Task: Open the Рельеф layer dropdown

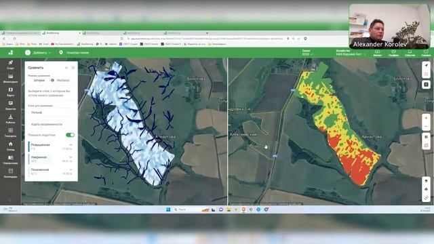Action: coord(52,113)
